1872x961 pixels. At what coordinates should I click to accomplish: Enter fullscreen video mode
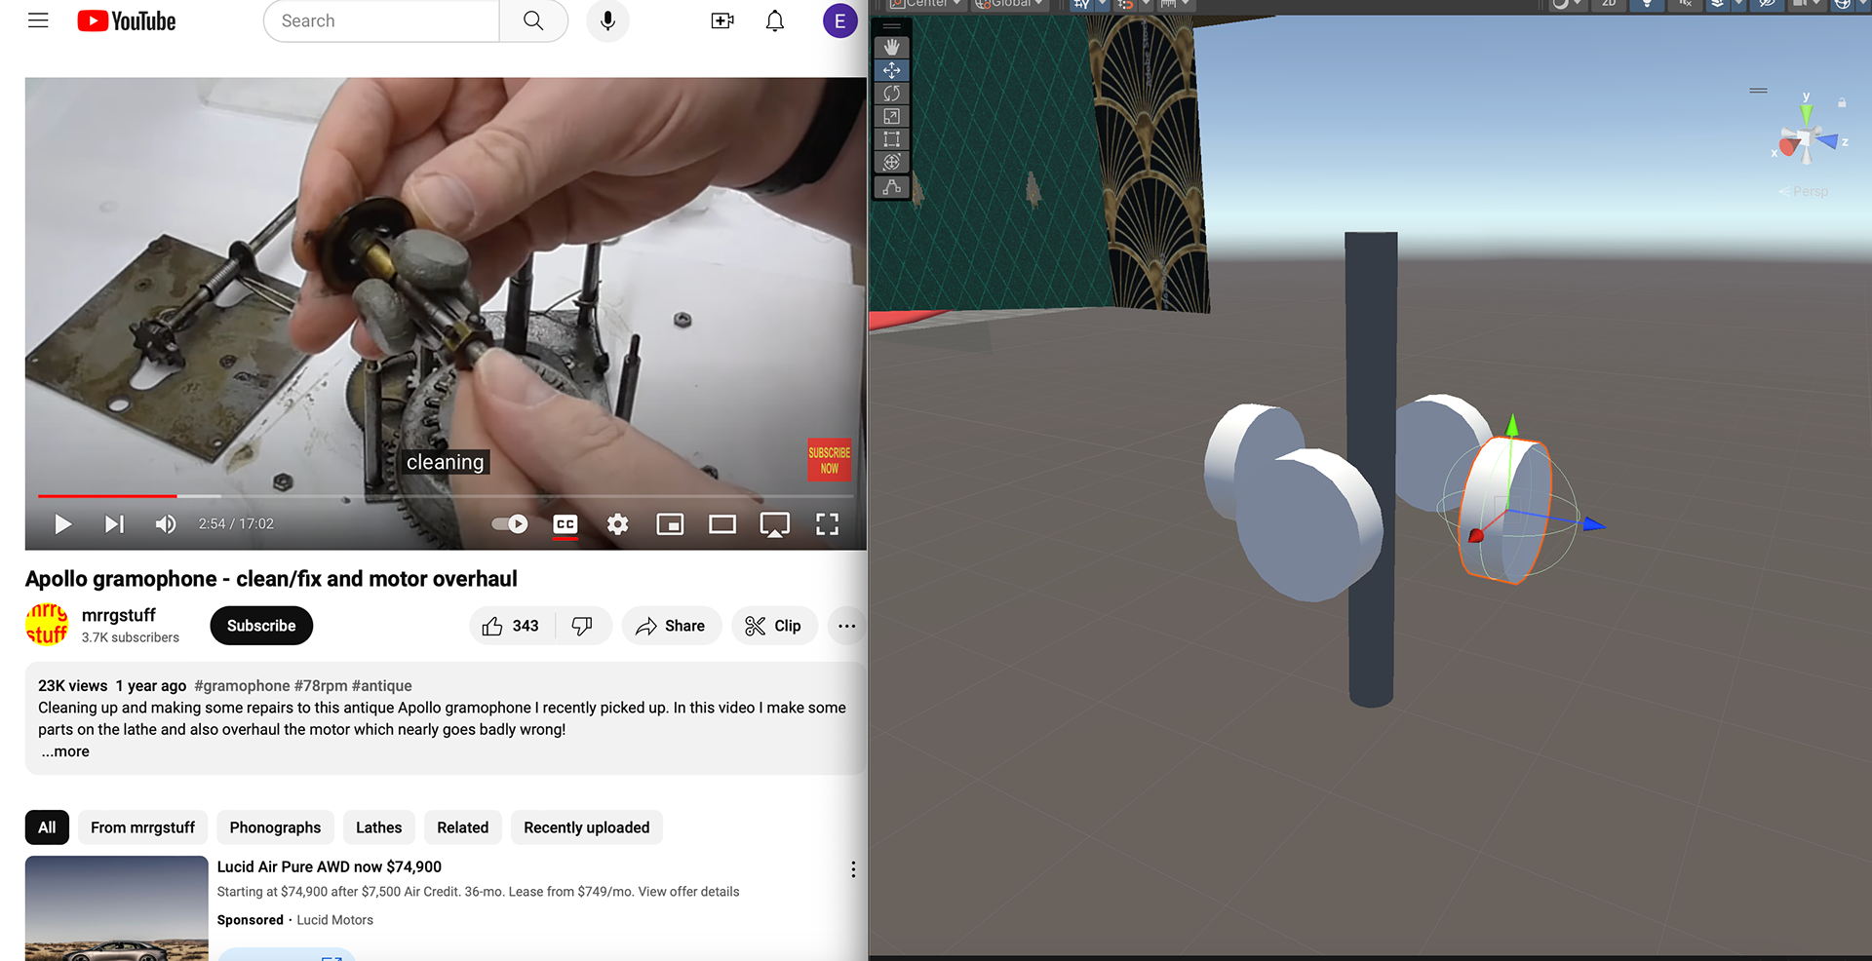pos(827,524)
